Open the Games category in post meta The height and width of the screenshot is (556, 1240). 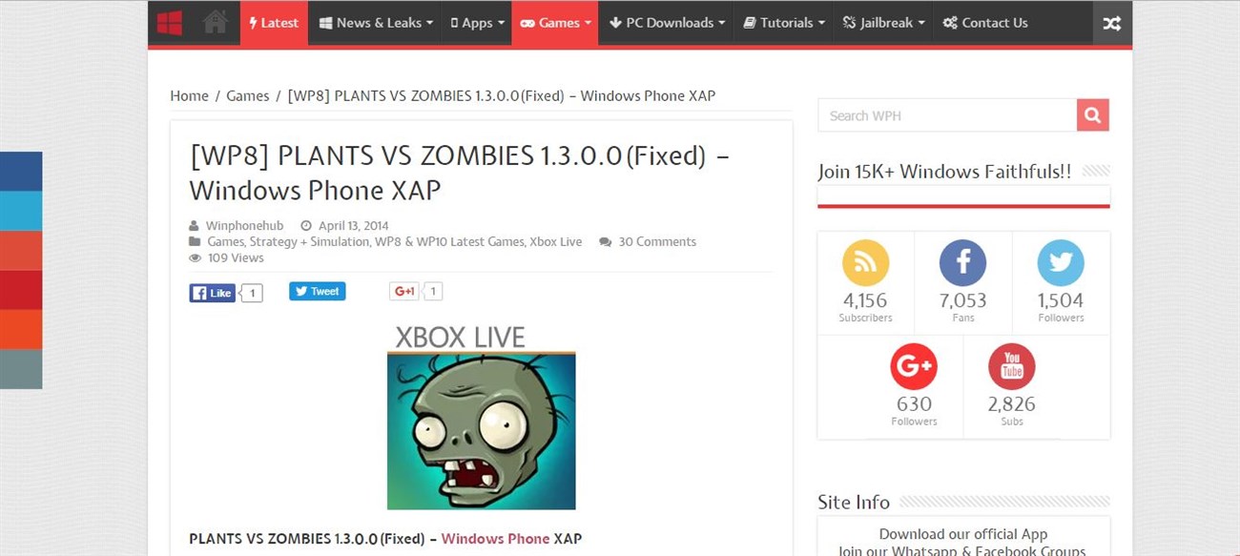tap(225, 242)
